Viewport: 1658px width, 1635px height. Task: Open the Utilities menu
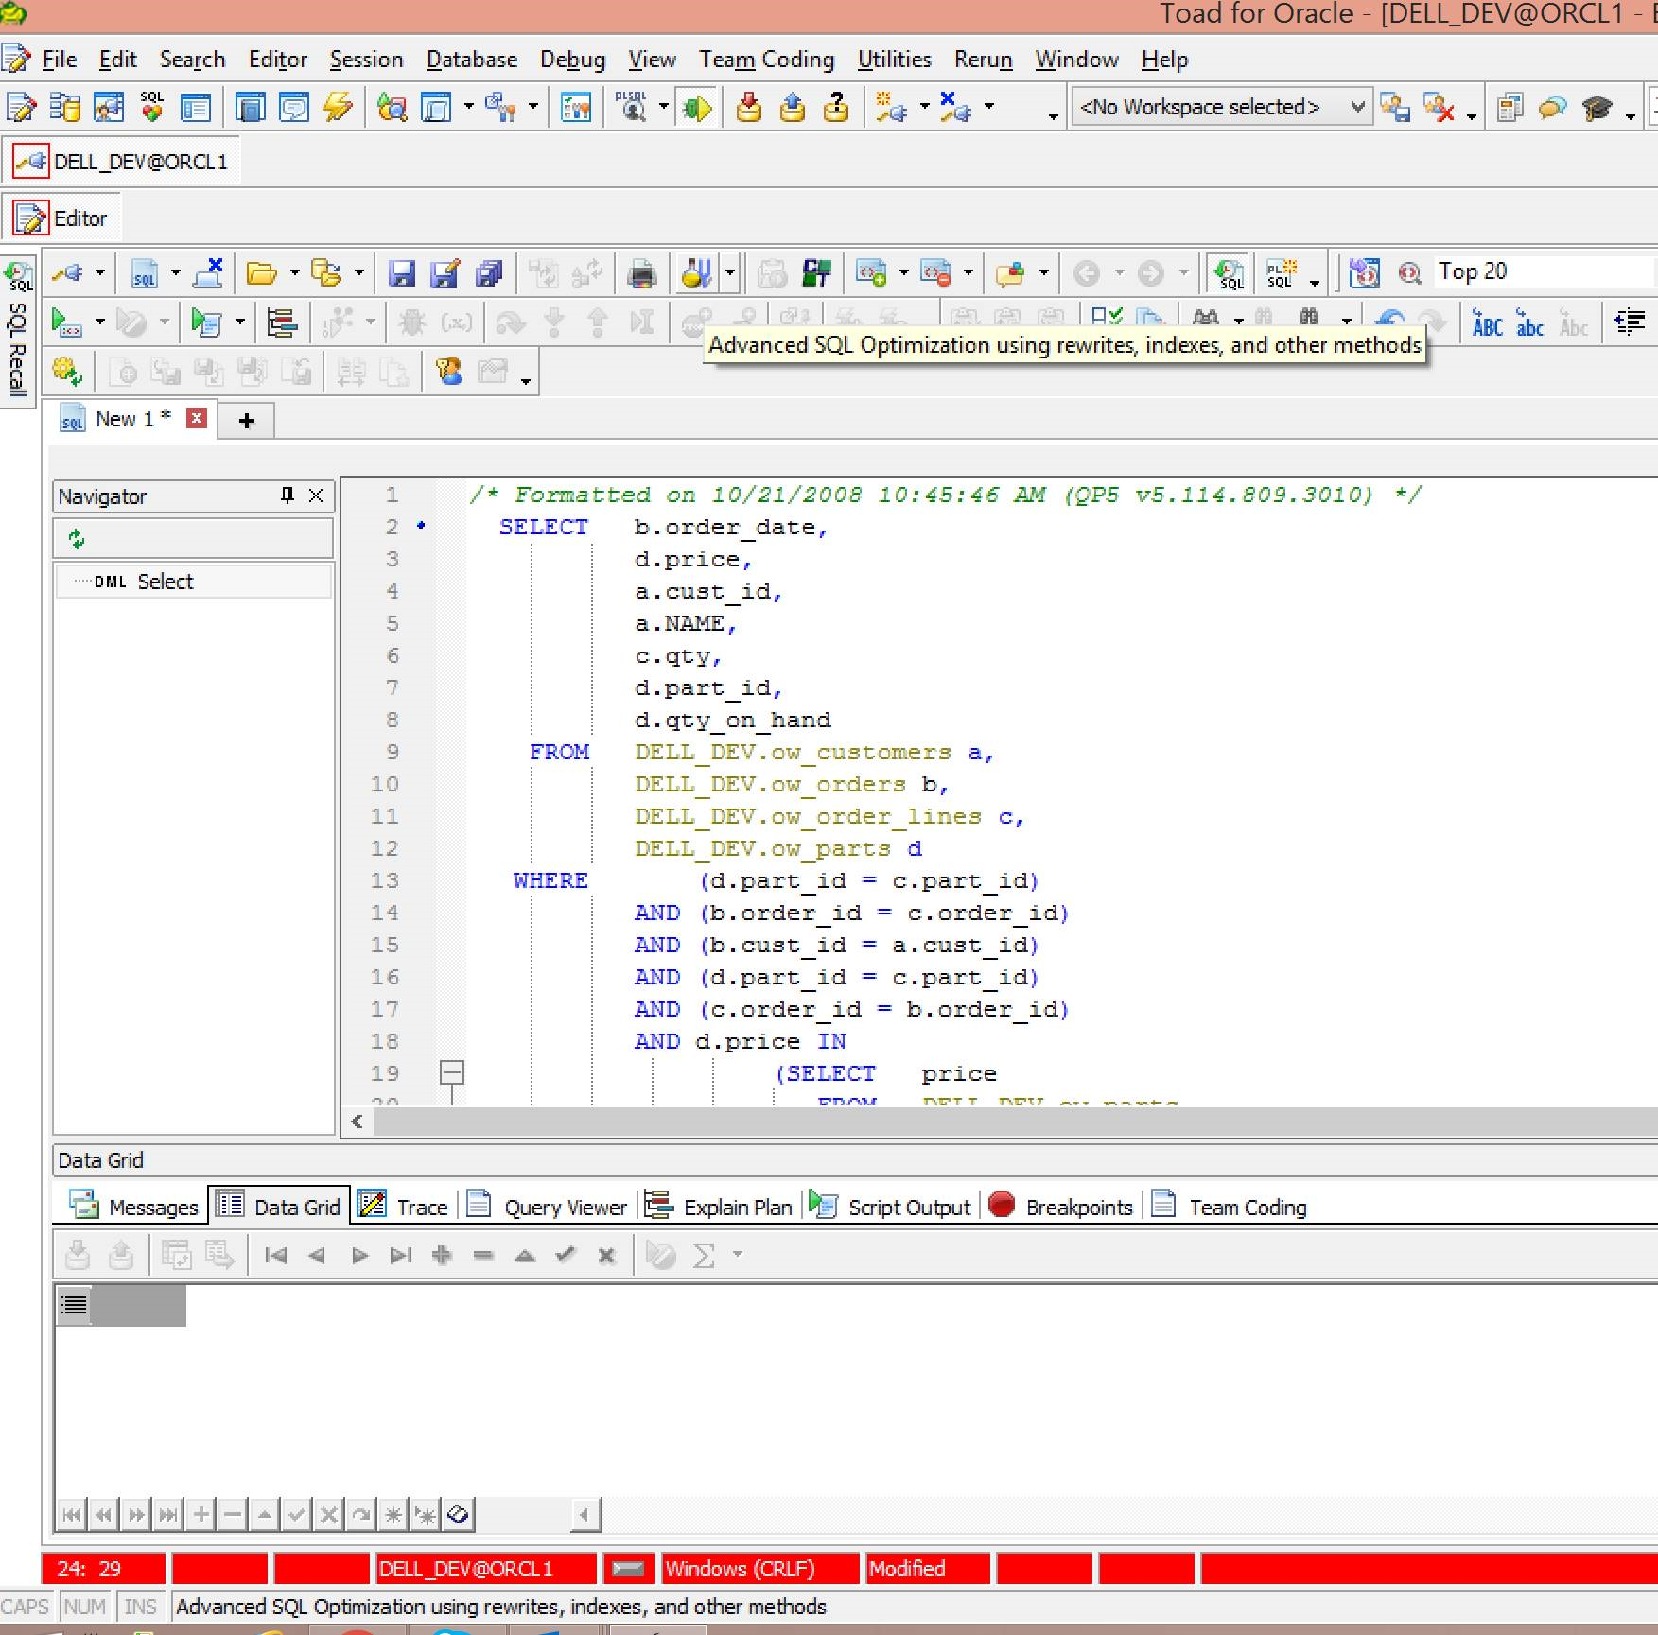894,60
